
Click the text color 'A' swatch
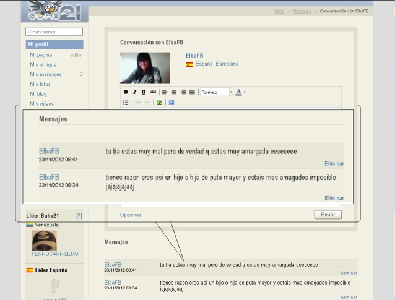pos(238,92)
